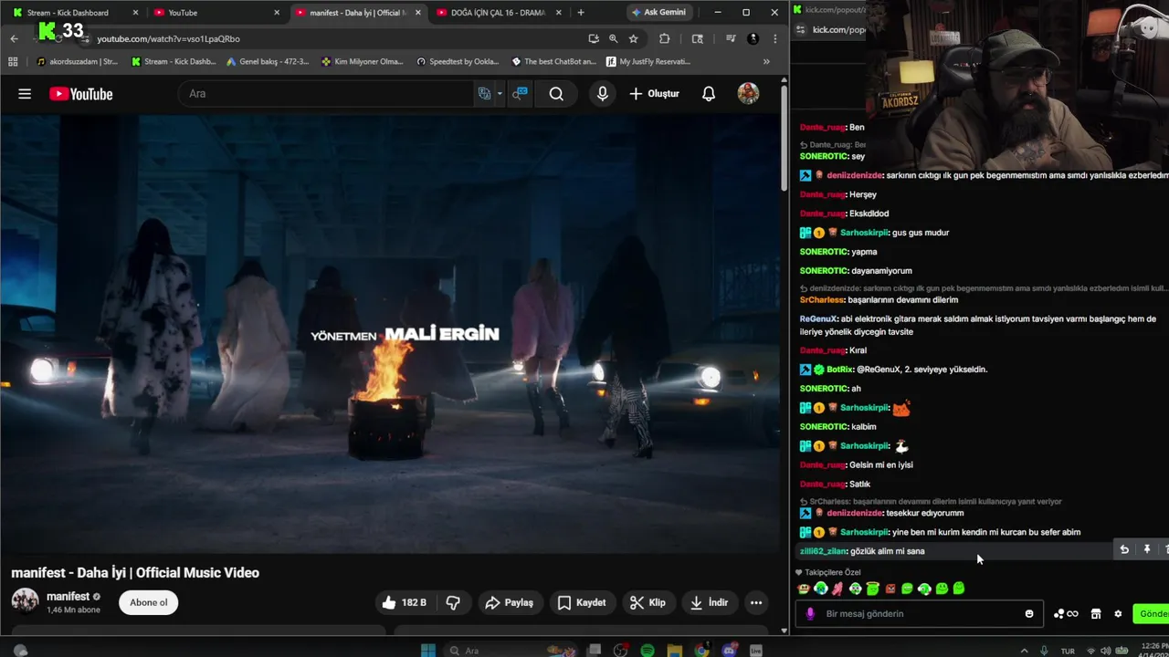Click the browser address bar URL
This screenshot has width=1169, height=657.
tap(168, 39)
